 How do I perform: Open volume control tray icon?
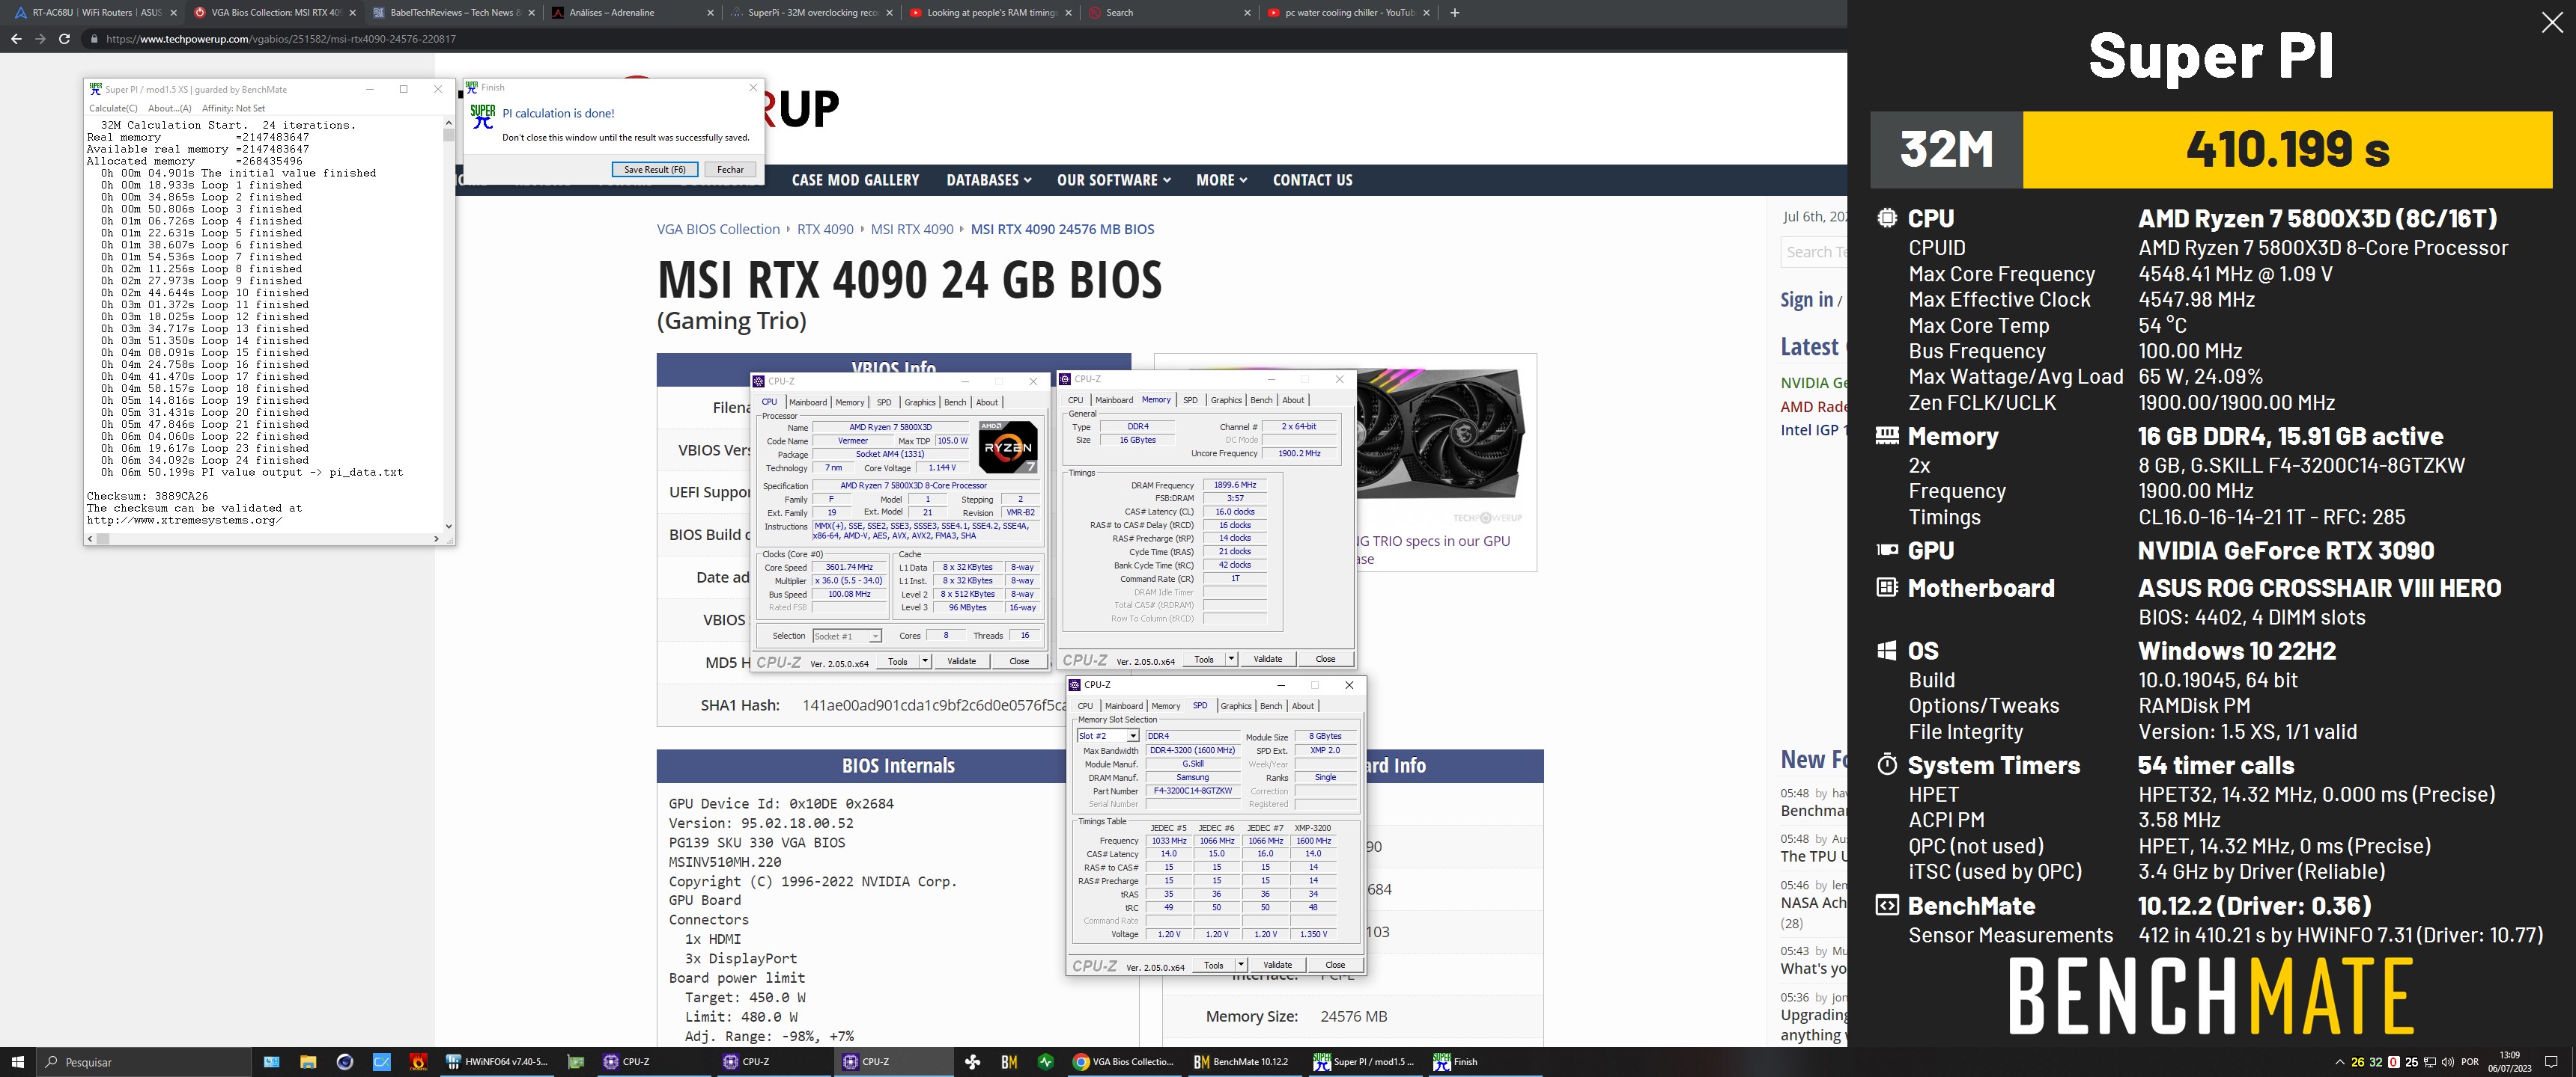(x=2448, y=1062)
